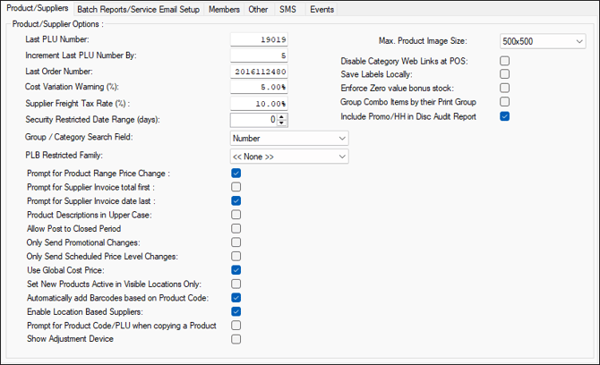600x365 pixels.
Task: Switch to the Members tab
Action: (x=224, y=10)
